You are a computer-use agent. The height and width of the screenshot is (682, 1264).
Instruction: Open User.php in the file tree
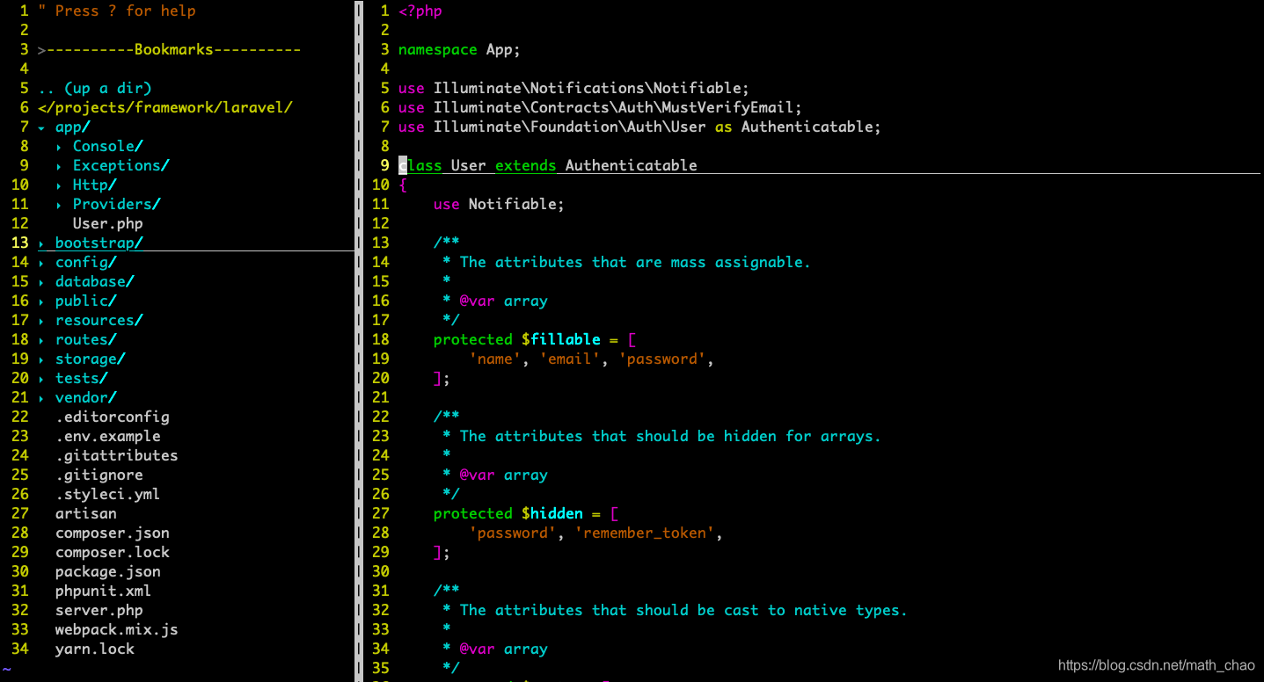[107, 224]
